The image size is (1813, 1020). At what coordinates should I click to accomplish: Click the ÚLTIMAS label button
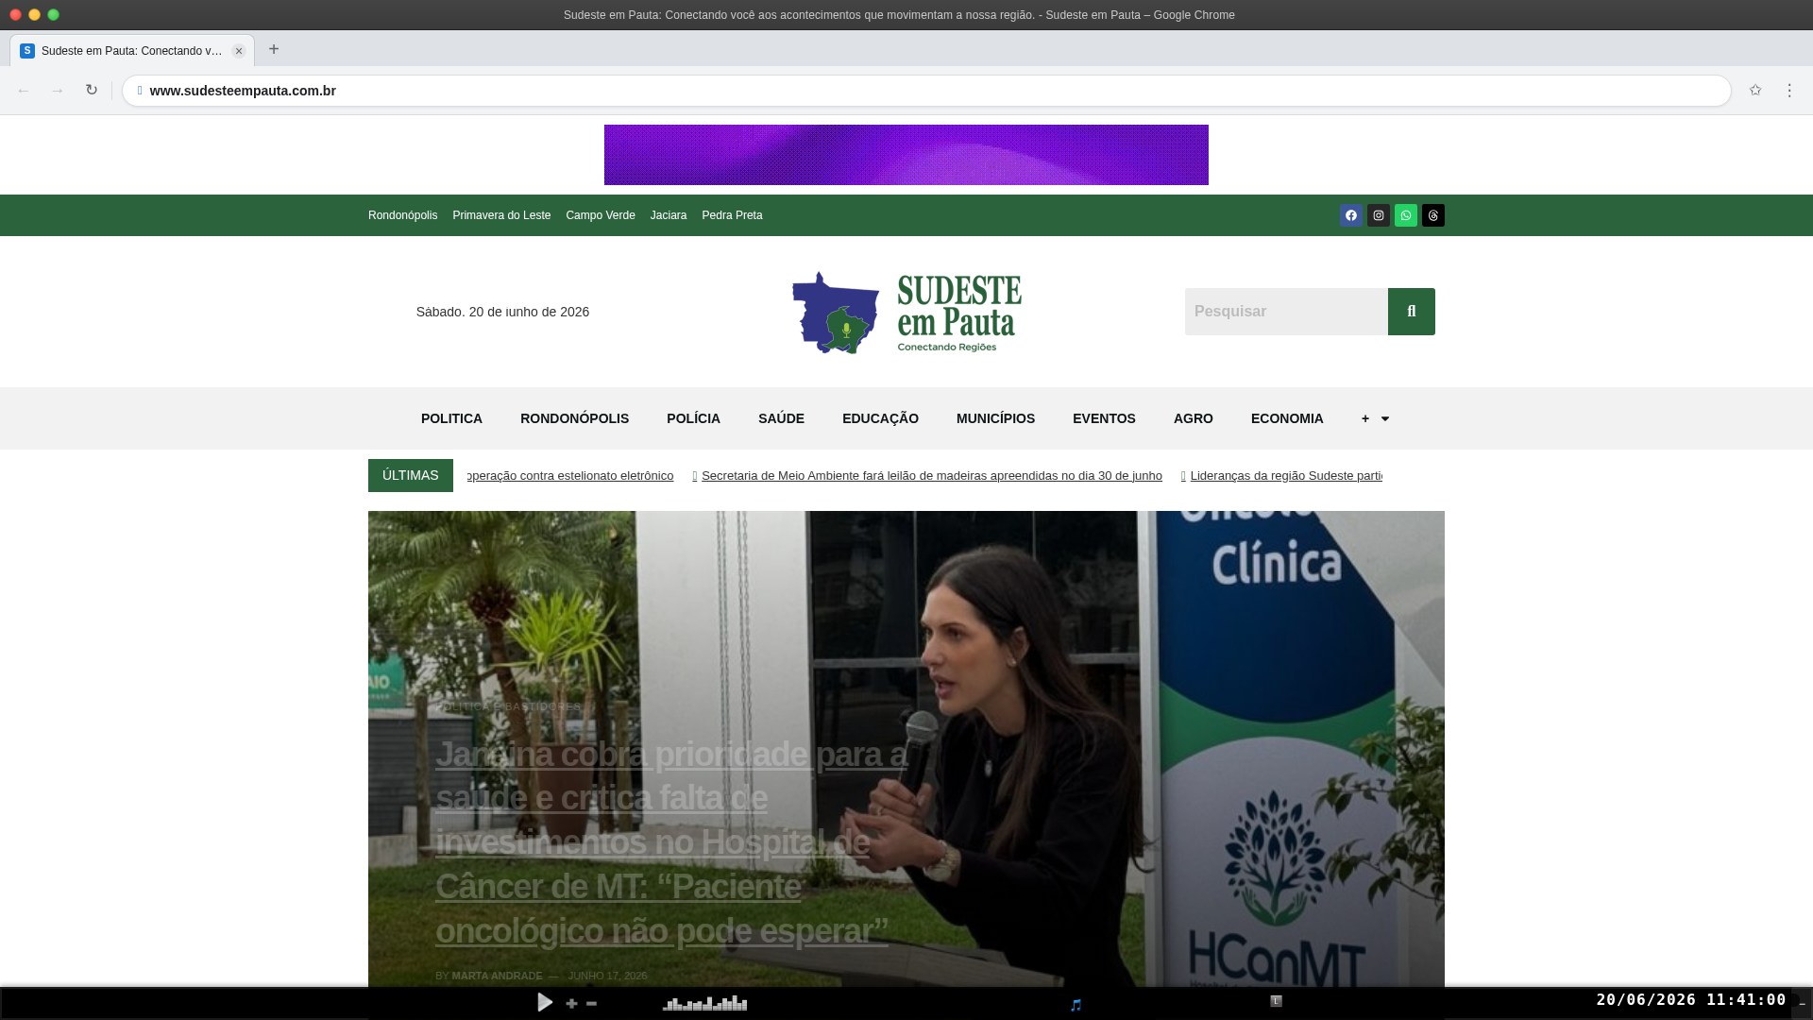pos(411,475)
